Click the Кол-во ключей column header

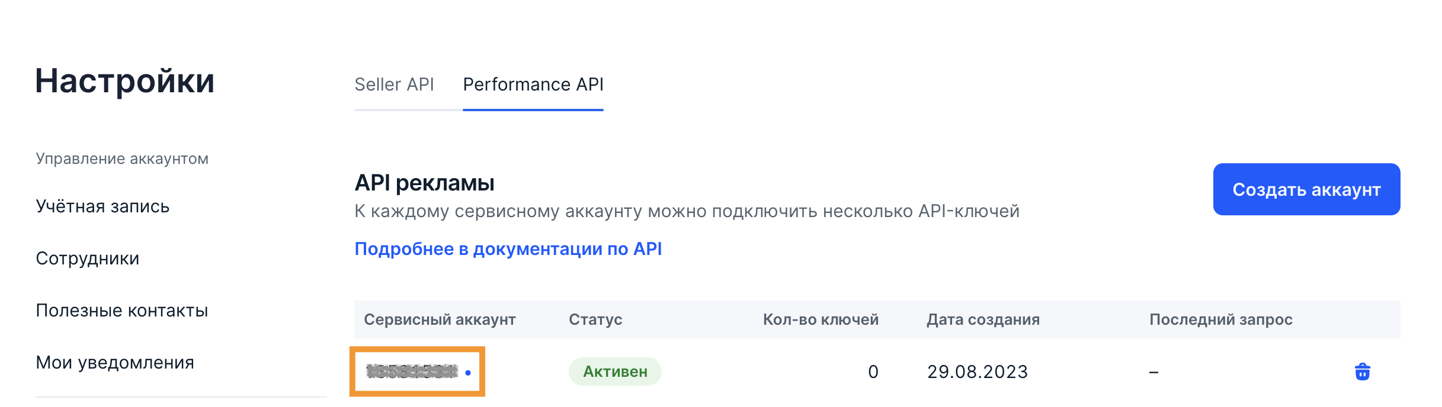[821, 319]
